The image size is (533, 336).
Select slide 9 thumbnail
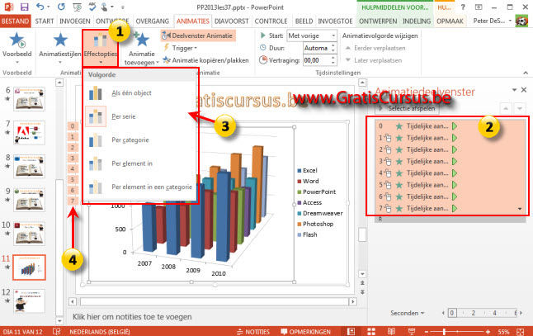click(29, 200)
